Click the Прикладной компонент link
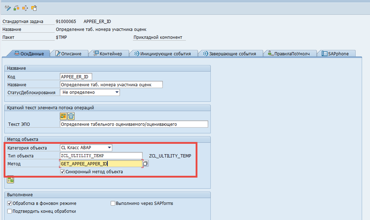The height and width of the screenshot is (220, 370). click(158, 37)
